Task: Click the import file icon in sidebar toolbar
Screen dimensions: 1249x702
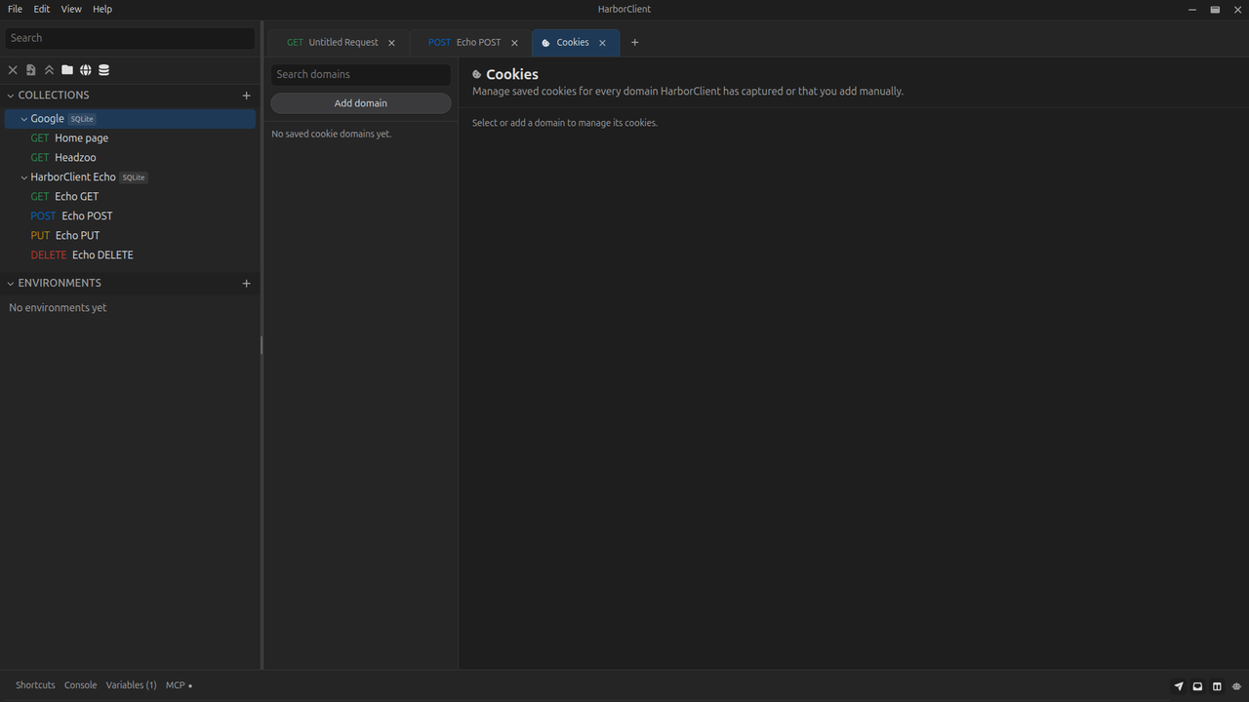Action: (x=31, y=70)
